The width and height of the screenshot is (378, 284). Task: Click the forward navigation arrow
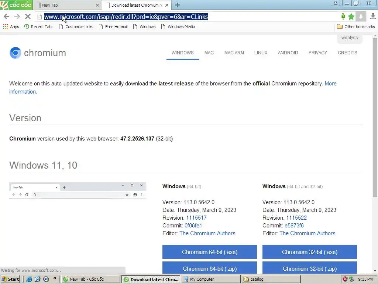(17, 16)
